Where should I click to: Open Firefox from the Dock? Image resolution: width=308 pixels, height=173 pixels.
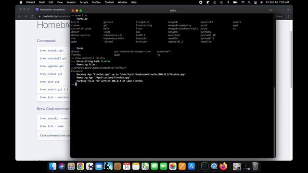pos(223,166)
